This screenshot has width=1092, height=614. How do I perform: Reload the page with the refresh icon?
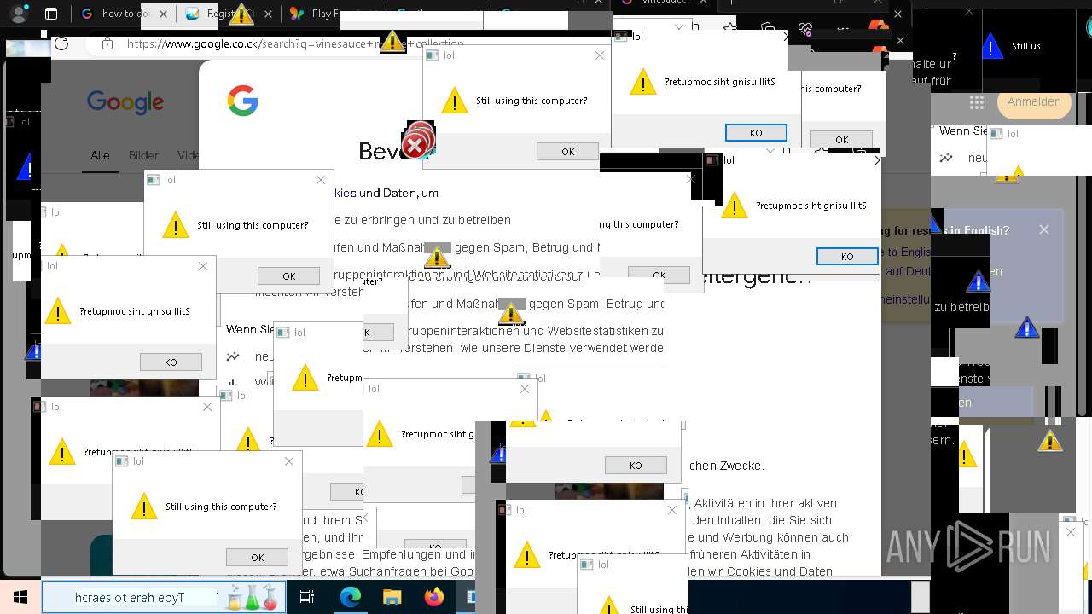pyautogui.click(x=61, y=43)
